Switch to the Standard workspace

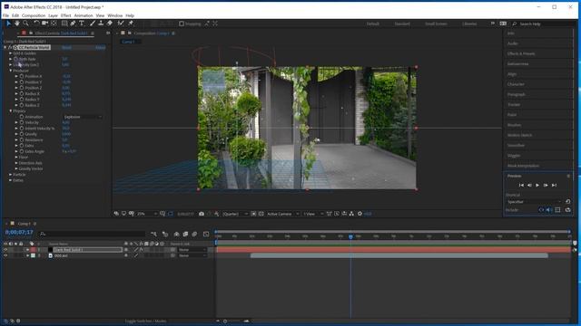(x=402, y=24)
